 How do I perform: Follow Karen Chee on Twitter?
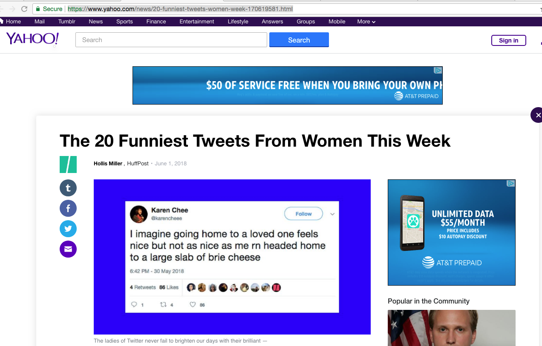click(x=303, y=213)
